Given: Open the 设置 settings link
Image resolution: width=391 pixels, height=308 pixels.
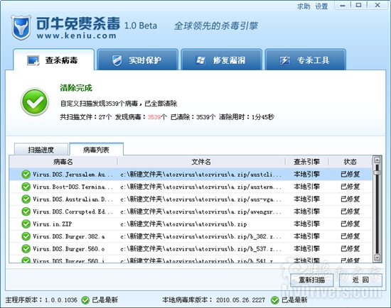Looking at the screenshot, I should [321, 6].
